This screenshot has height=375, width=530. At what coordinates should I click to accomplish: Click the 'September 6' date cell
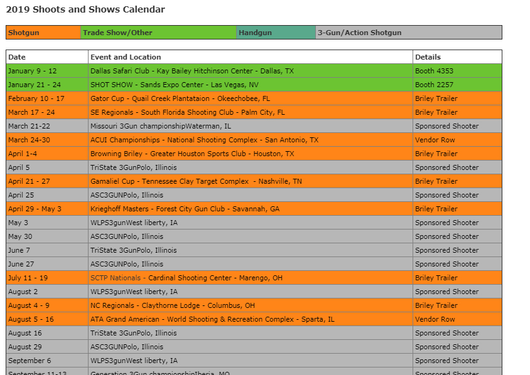tap(47, 361)
